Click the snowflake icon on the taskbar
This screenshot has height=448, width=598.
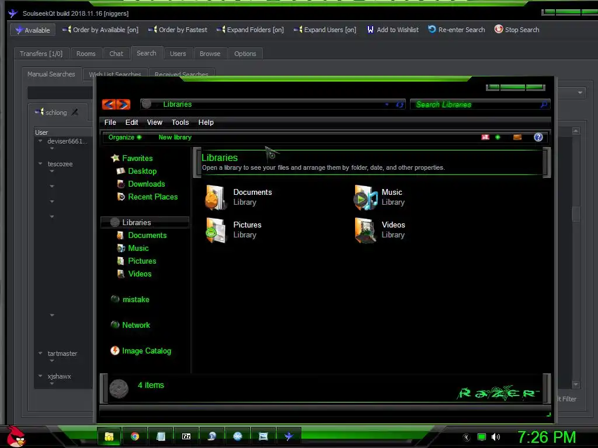pos(238,436)
